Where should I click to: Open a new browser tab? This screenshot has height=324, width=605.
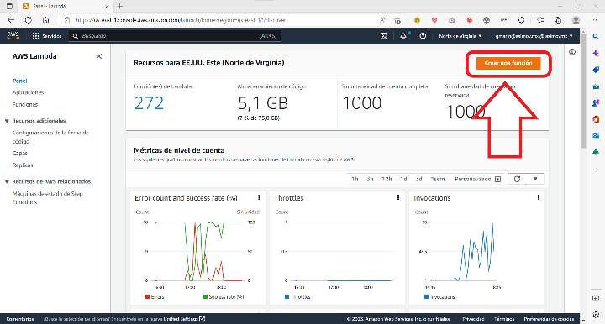pyautogui.click(x=120, y=6)
